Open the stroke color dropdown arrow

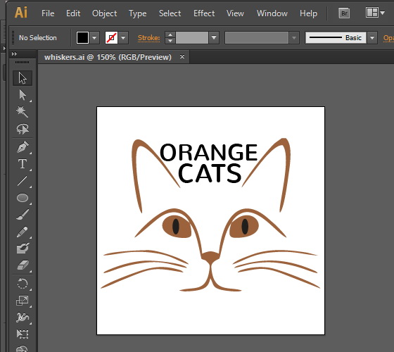[123, 38]
